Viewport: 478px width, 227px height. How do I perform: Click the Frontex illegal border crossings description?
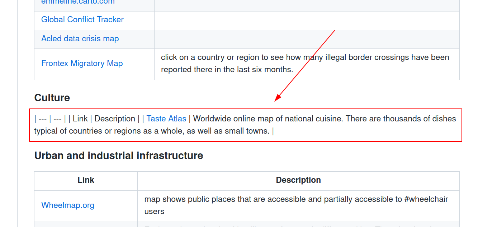(x=305, y=64)
